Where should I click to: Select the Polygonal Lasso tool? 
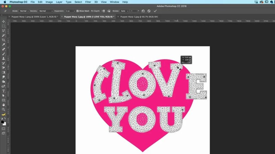tap(3, 31)
